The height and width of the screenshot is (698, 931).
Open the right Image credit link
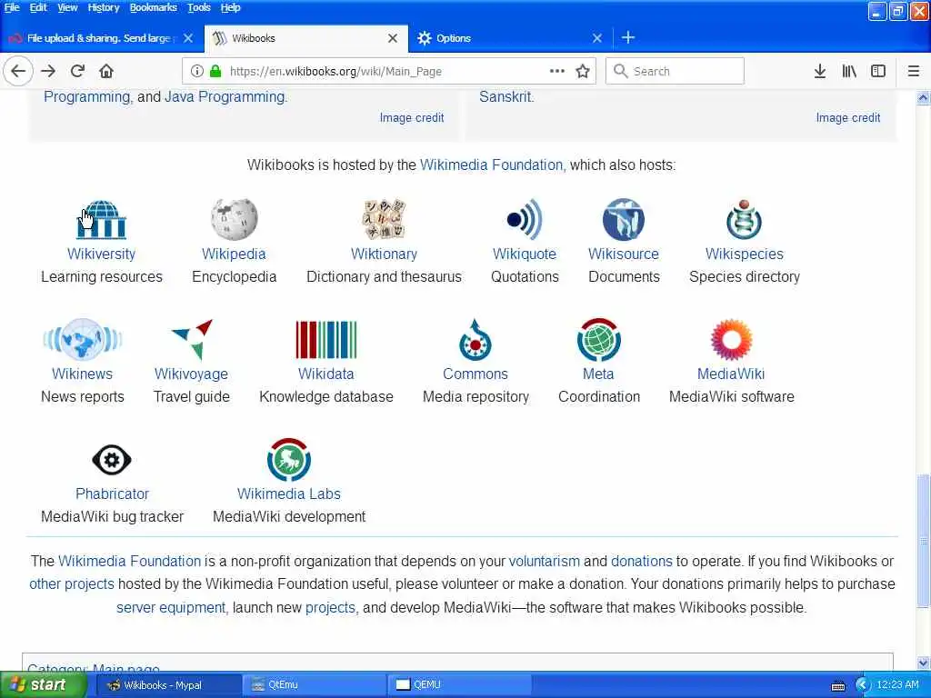(x=848, y=117)
